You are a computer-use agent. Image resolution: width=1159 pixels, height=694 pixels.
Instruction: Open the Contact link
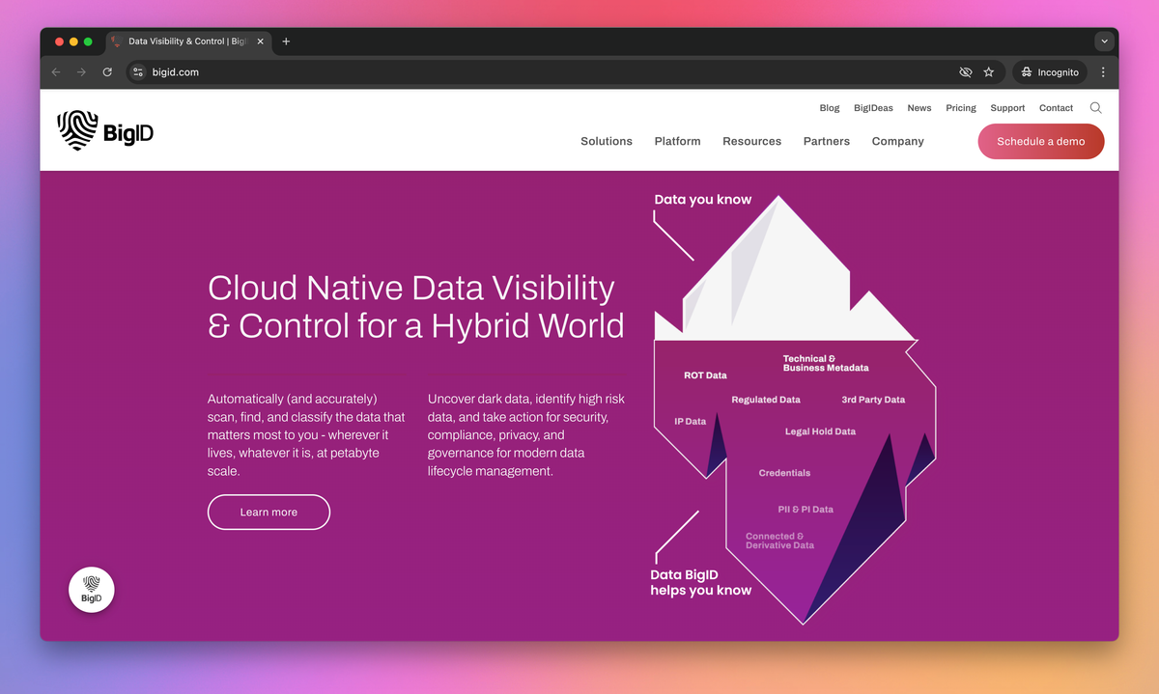pyautogui.click(x=1057, y=108)
